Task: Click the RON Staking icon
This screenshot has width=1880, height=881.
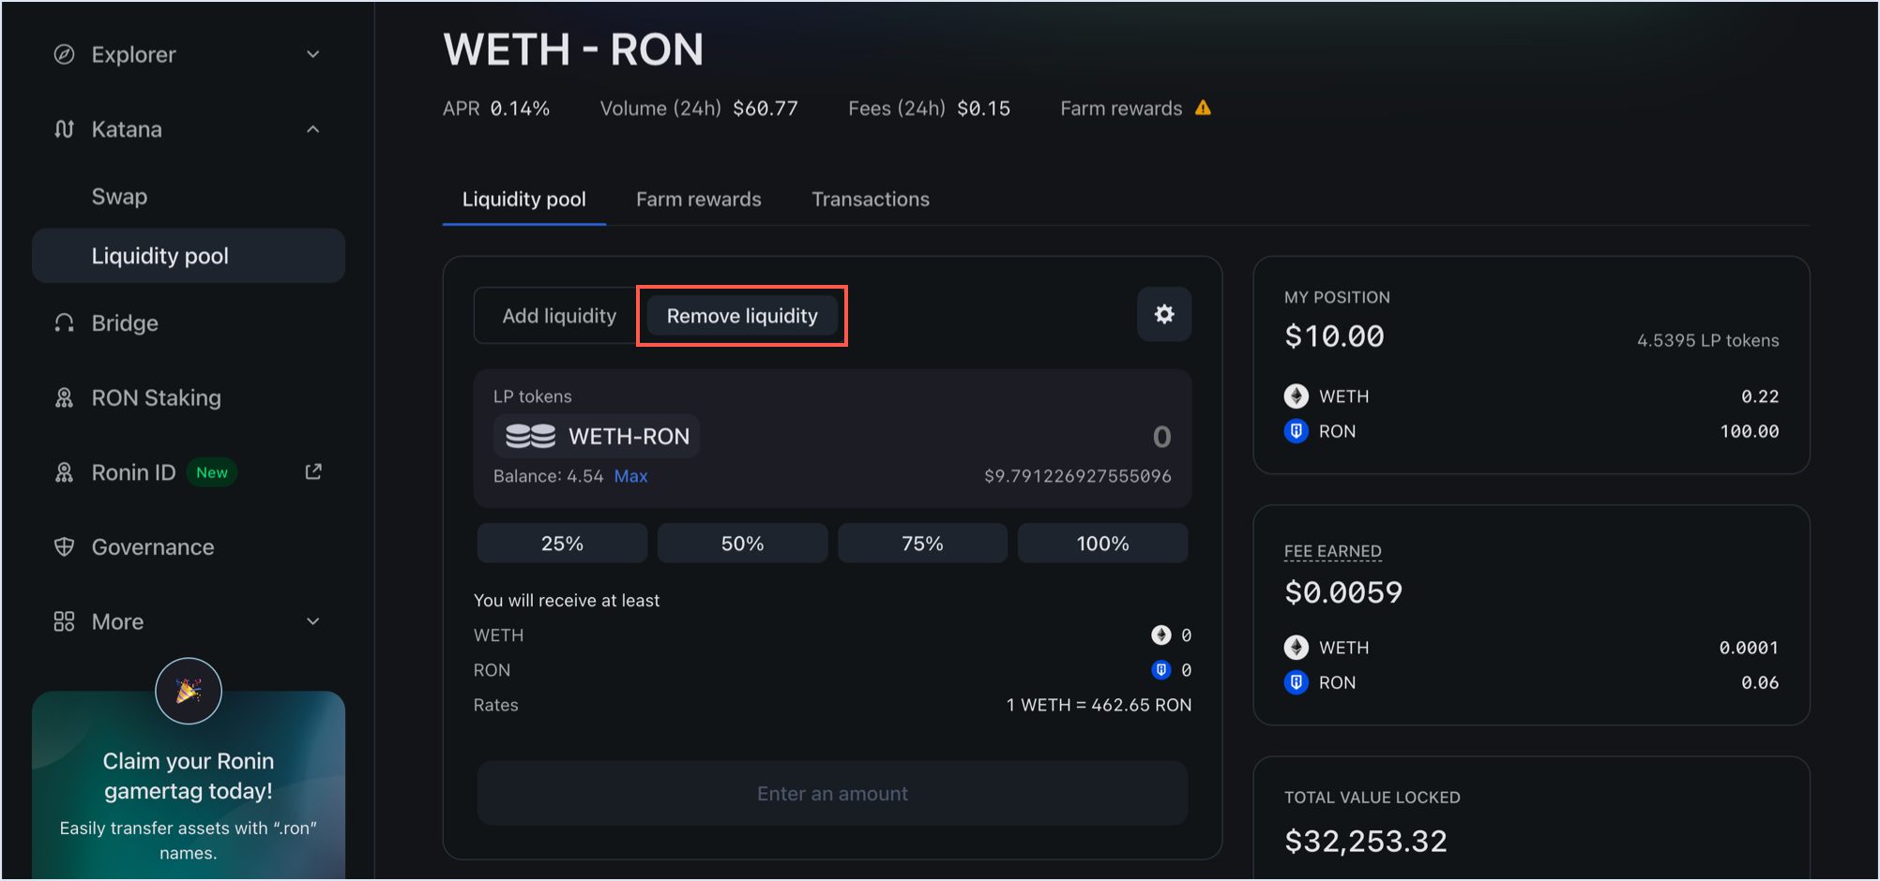Action: pos(64,397)
